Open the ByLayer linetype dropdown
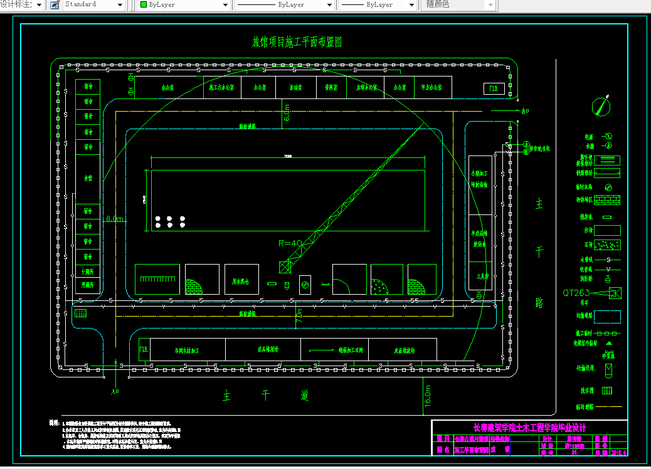 (329, 5)
